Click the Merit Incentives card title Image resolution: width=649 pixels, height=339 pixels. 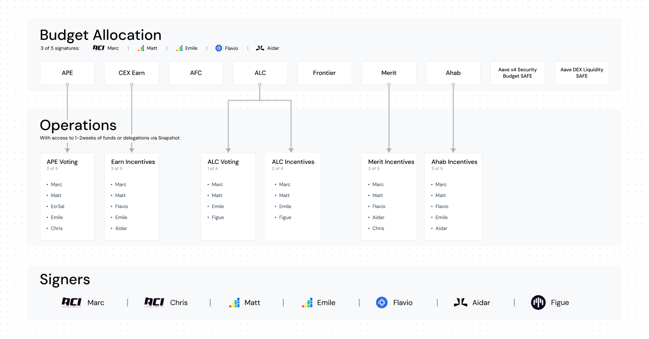tap(391, 162)
